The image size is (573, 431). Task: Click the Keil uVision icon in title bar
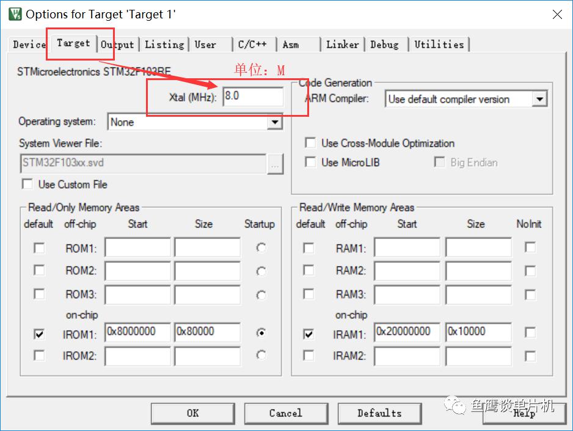[15, 14]
